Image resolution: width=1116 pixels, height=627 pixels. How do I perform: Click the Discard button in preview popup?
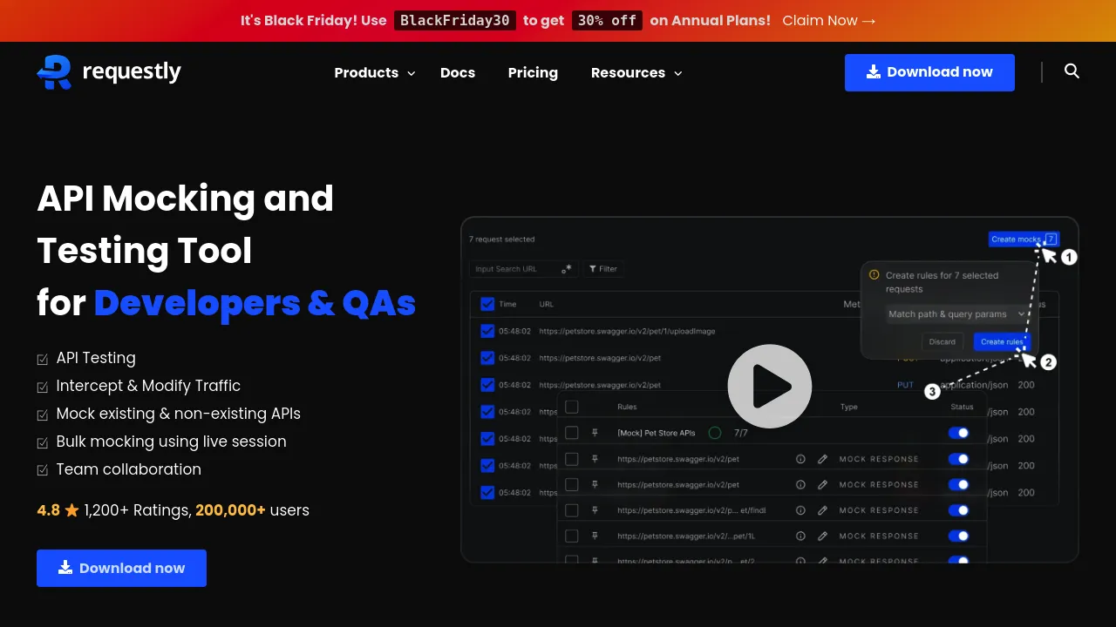pos(942,341)
